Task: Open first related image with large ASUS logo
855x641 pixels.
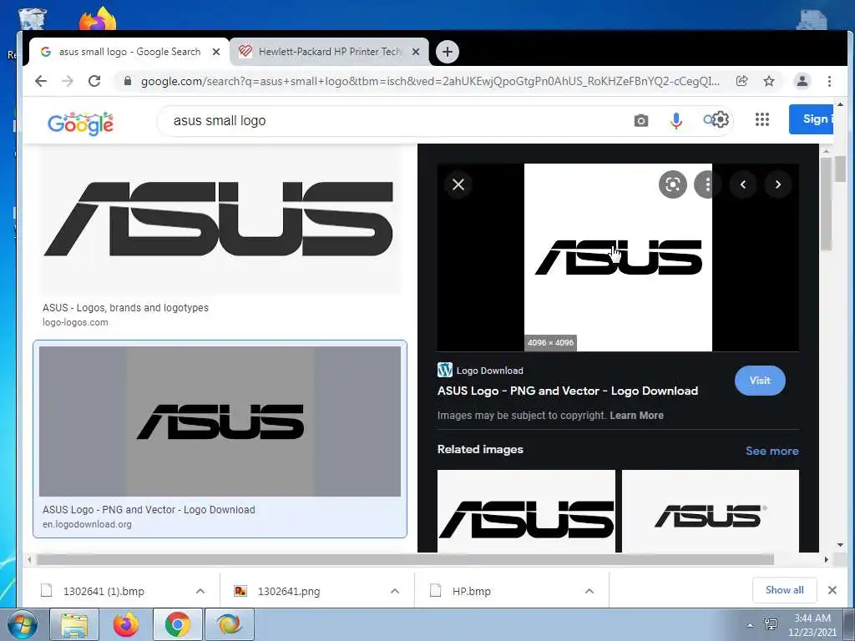Action: click(526, 512)
